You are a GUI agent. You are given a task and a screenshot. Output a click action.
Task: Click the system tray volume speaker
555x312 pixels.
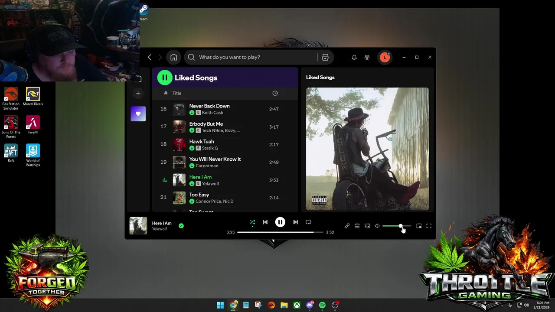(526, 305)
